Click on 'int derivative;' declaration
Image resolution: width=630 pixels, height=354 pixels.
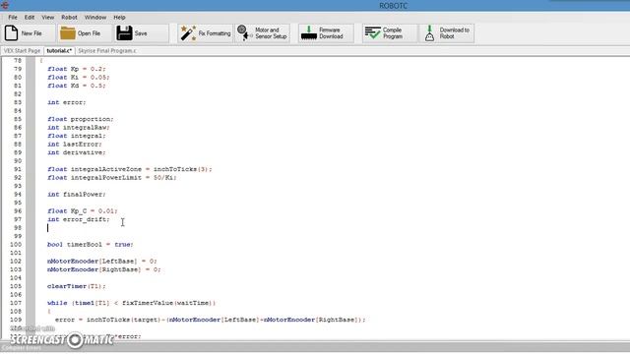pos(77,152)
